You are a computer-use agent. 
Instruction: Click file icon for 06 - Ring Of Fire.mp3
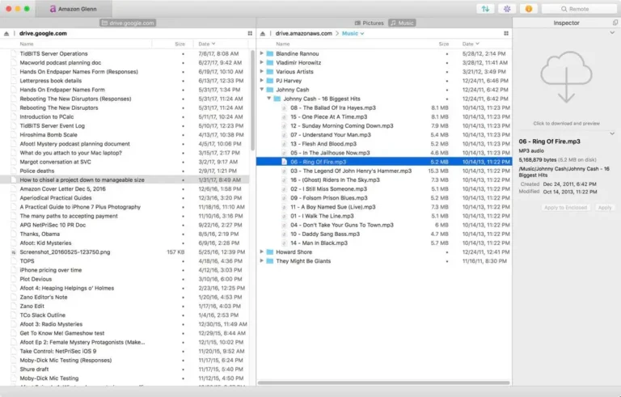284,162
